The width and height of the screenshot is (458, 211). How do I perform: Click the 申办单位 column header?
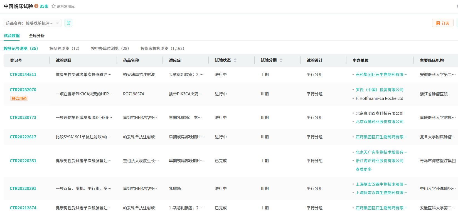(360, 60)
